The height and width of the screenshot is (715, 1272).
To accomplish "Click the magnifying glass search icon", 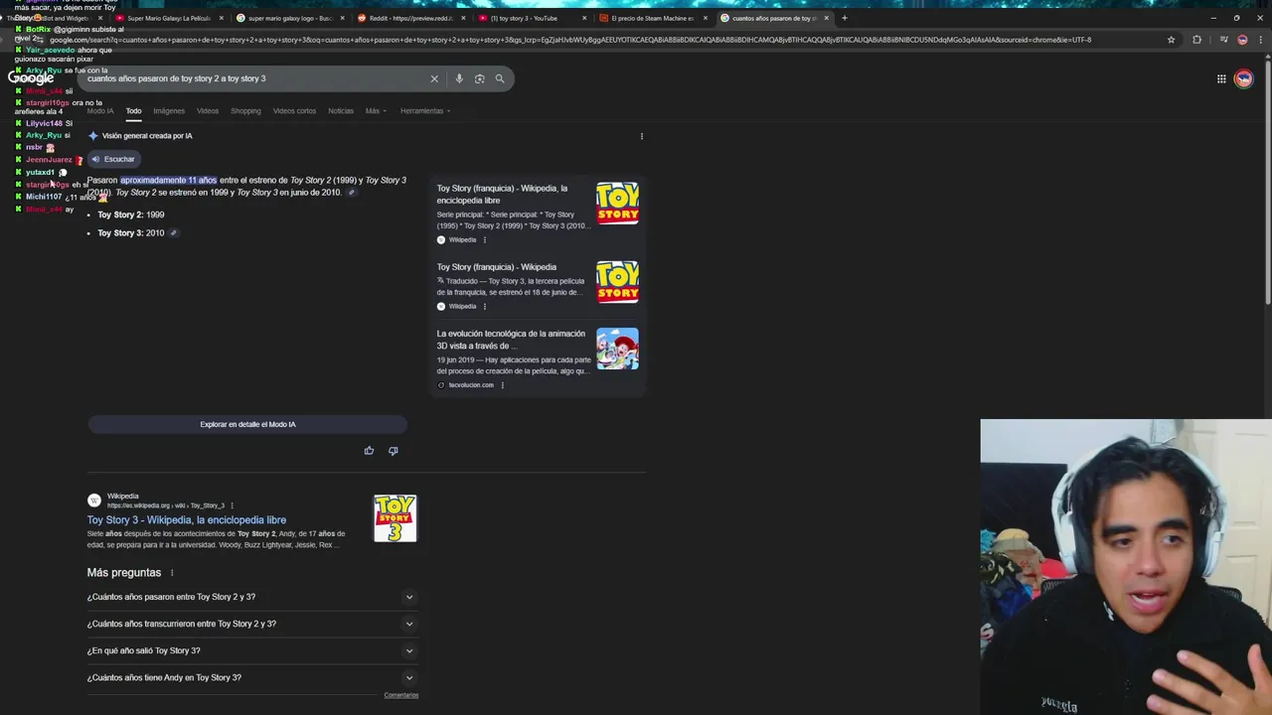I will 500,78.
